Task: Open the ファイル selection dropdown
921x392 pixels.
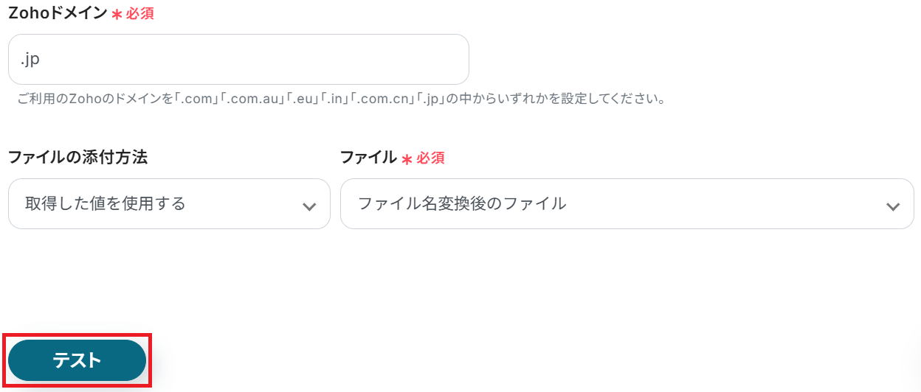Action: click(x=627, y=204)
